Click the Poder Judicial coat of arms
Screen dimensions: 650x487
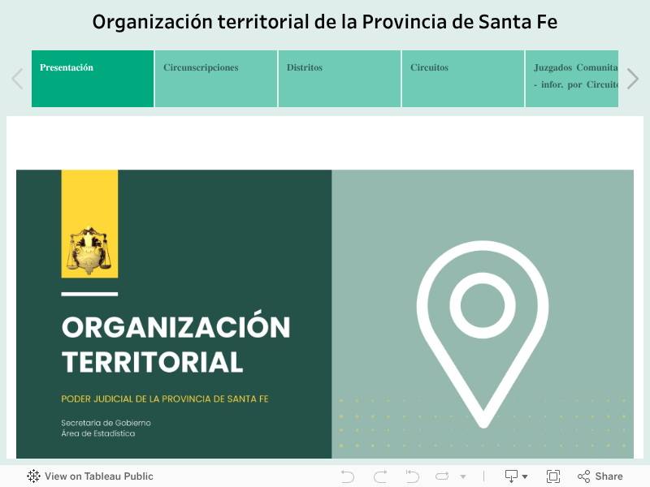[x=89, y=250]
